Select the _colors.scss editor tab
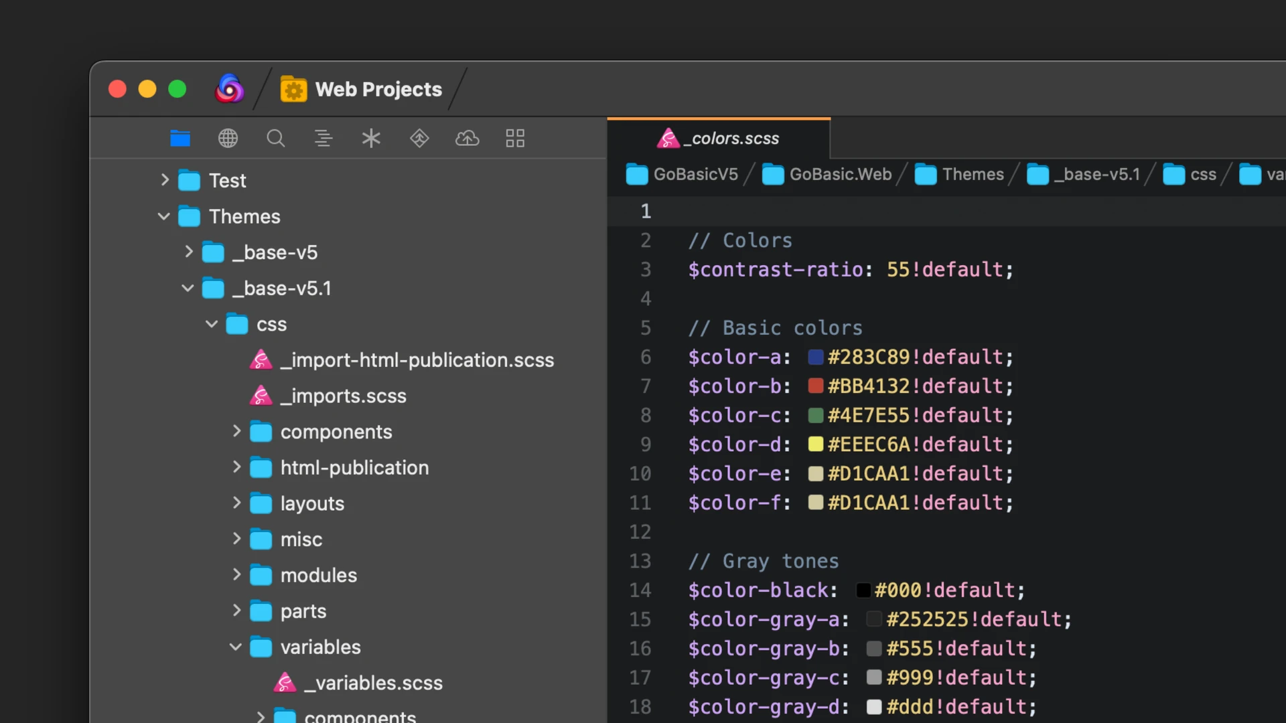Viewport: 1286px width, 723px height. click(719, 139)
